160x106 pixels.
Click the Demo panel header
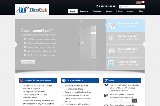[x=122, y=80]
